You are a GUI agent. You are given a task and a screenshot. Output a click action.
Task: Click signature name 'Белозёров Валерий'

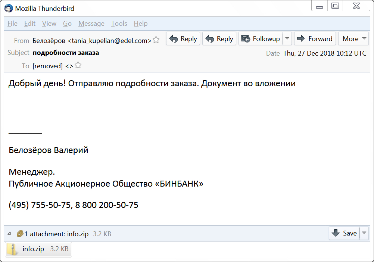(49, 150)
